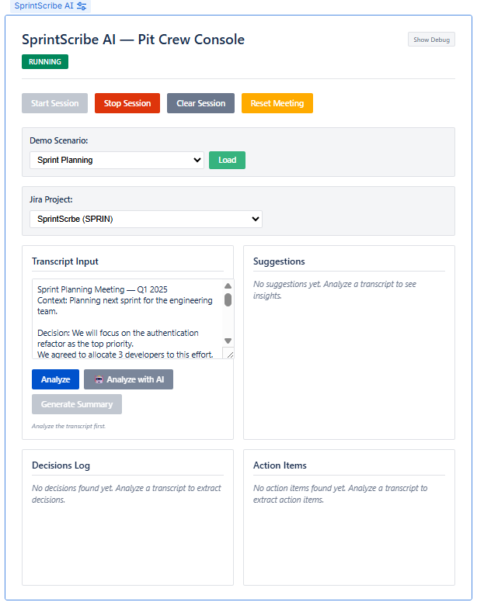Click the disabled Generate Summary button
The width and height of the screenshot is (477, 602).
[x=77, y=404]
